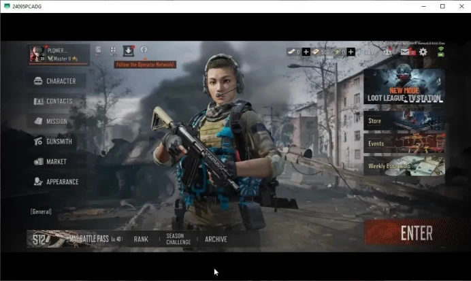This screenshot has width=471, height=281.
Task: Click the 24095PCADG window title icon
Action: point(7,6)
